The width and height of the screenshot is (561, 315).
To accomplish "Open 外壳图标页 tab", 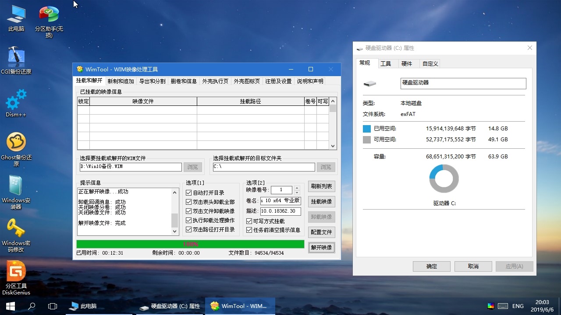I will [247, 81].
